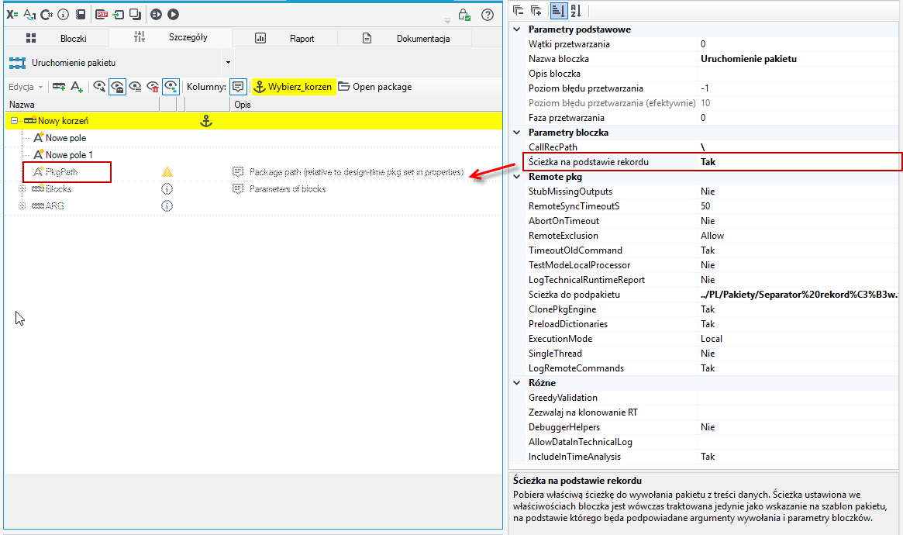Image resolution: width=903 pixels, height=535 pixels.
Task: Toggle the eye with magnifier filter
Action: coord(99,87)
